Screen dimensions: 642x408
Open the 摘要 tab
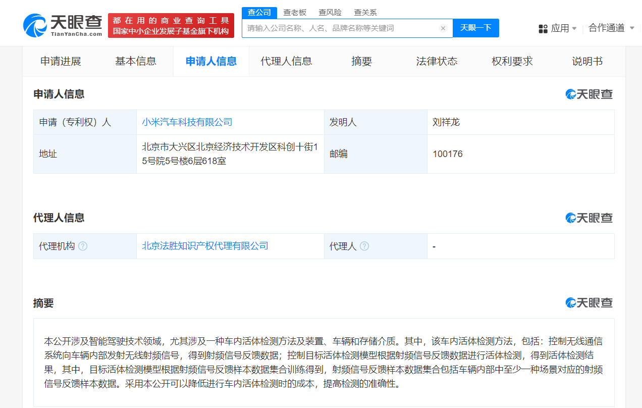click(361, 61)
